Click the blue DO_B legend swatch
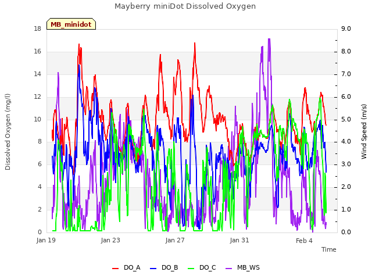 pyautogui.click(x=153, y=269)
